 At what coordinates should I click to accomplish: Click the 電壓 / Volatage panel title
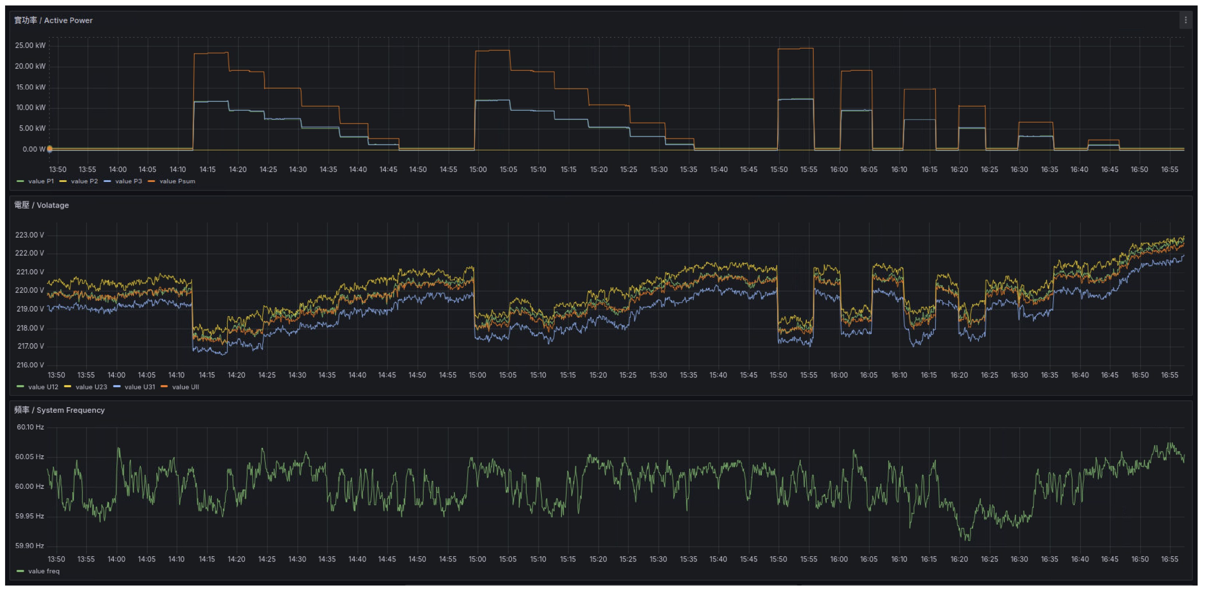[x=41, y=205]
